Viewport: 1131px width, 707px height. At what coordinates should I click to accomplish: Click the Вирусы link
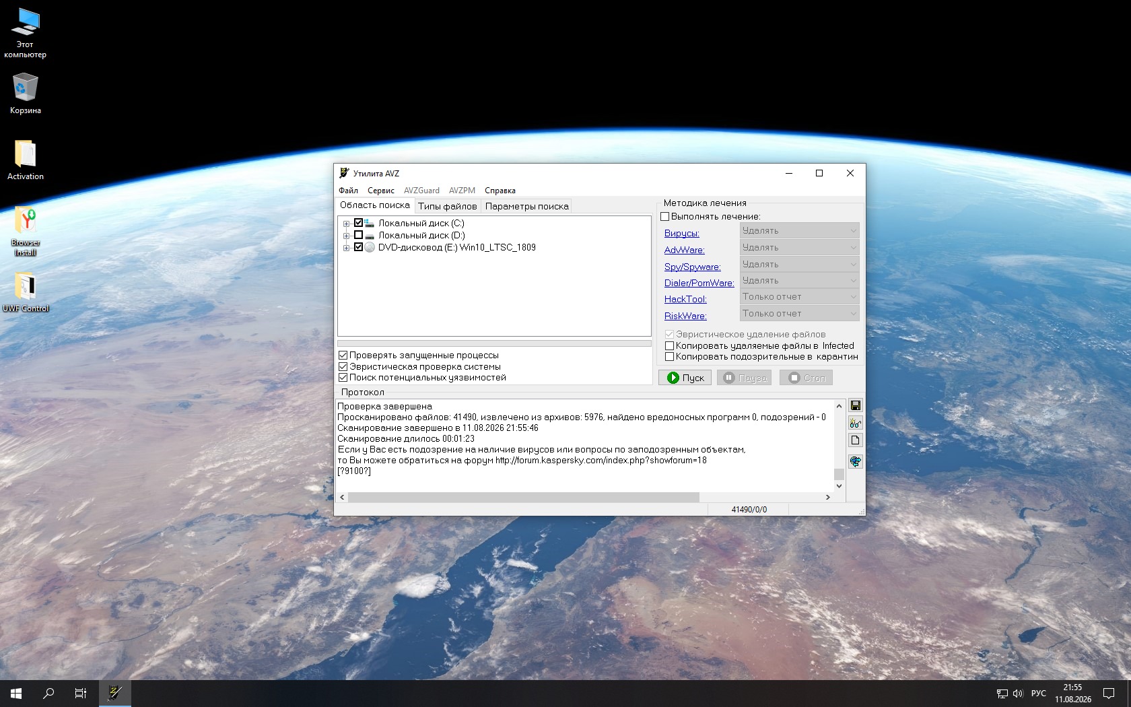(681, 234)
